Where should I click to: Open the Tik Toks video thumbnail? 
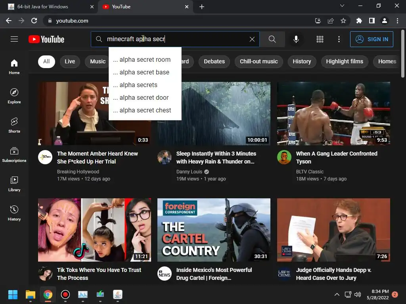(94, 230)
